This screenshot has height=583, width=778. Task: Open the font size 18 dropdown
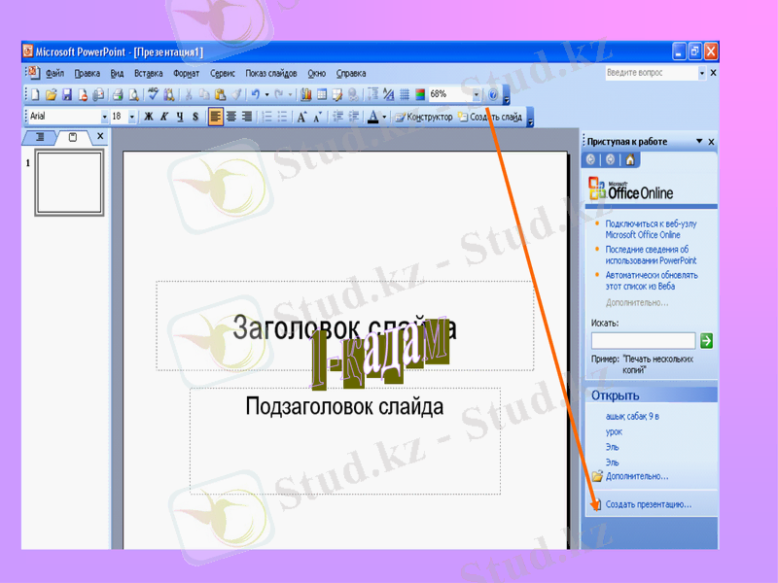click(x=132, y=117)
